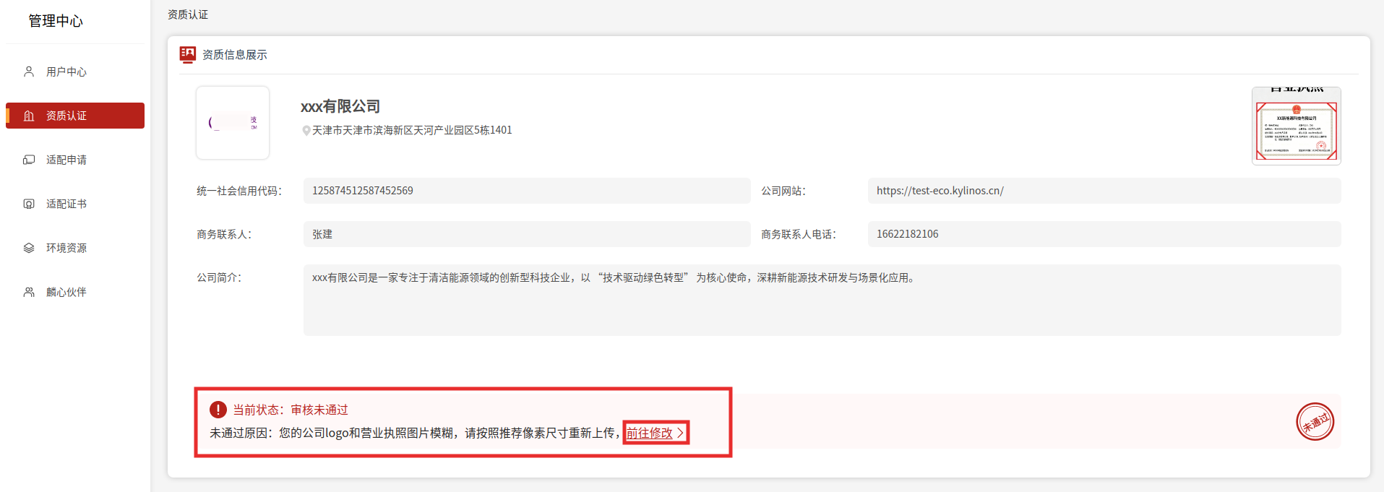1384x492 pixels.
Task: Go to 环境资源 menu entry
Action: [x=66, y=248]
